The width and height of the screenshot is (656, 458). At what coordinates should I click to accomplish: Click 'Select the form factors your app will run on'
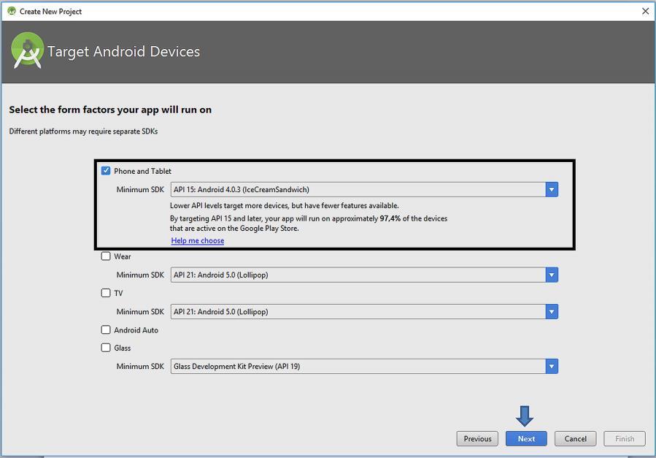(x=110, y=110)
